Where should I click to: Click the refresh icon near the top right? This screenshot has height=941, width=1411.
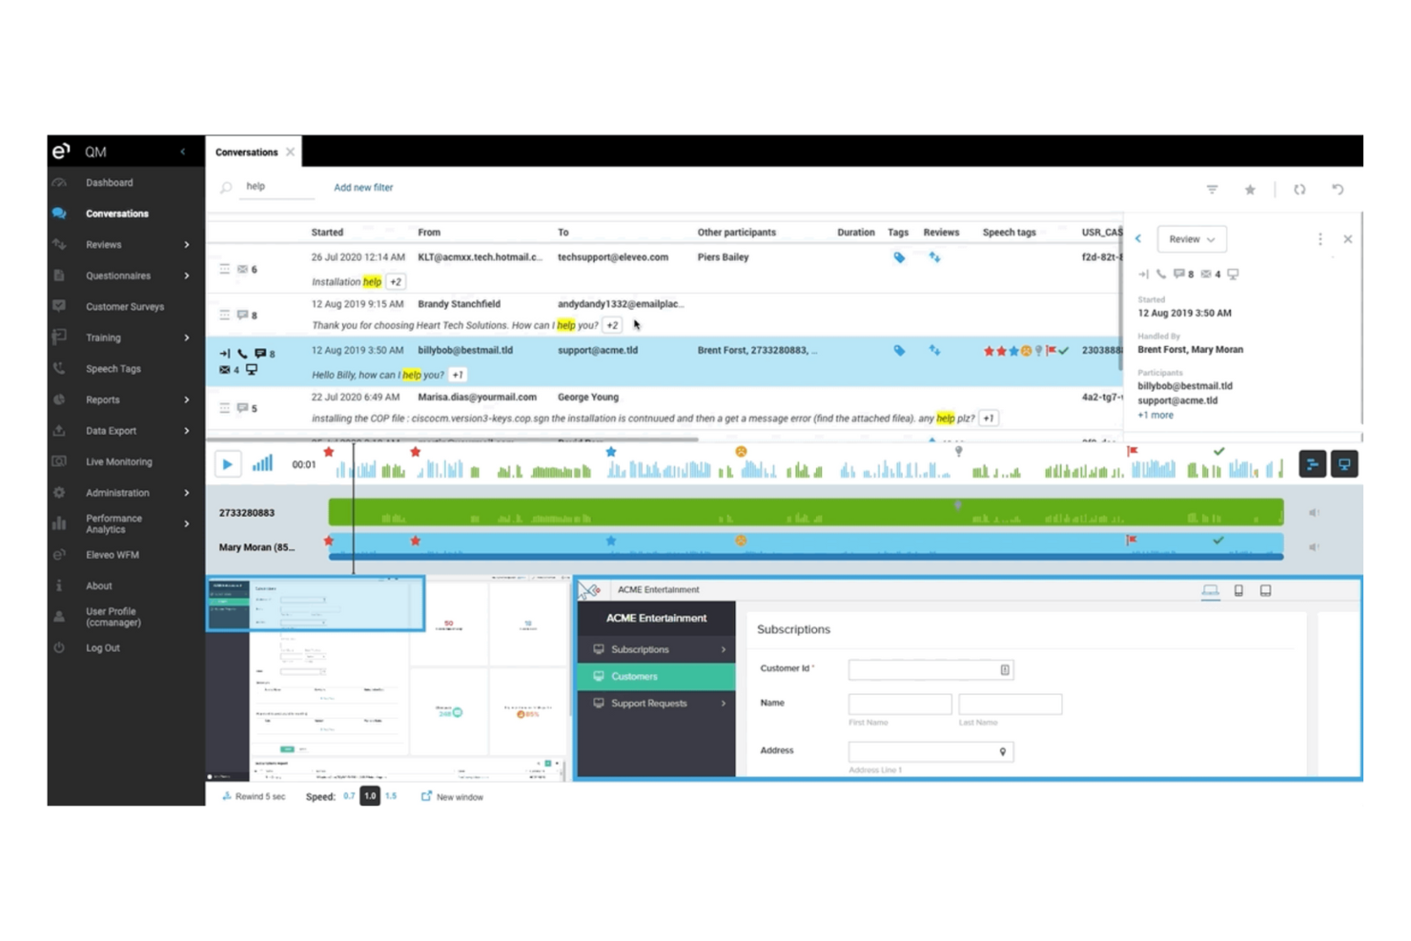pos(1299,190)
